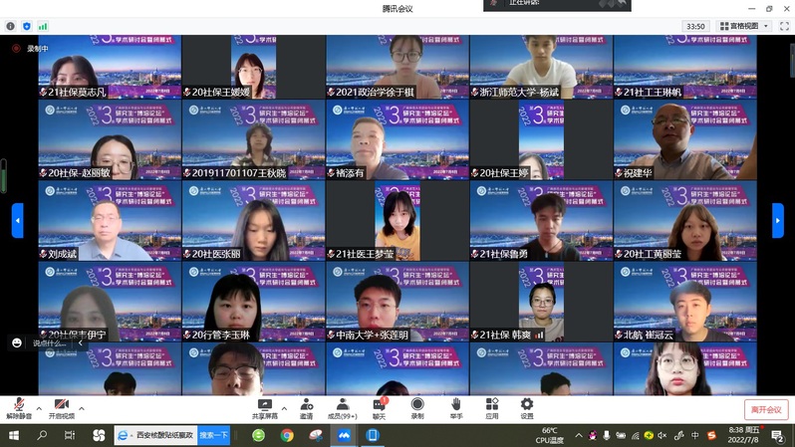This screenshot has width=795, height=447.
Task: Open the 宫格视图 layout dropdown
Action: pos(743,26)
